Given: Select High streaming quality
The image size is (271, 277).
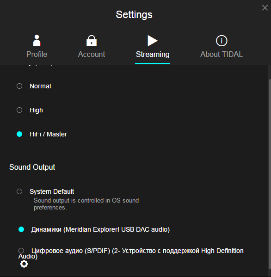Looking at the screenshot, I should coord(19,110).
